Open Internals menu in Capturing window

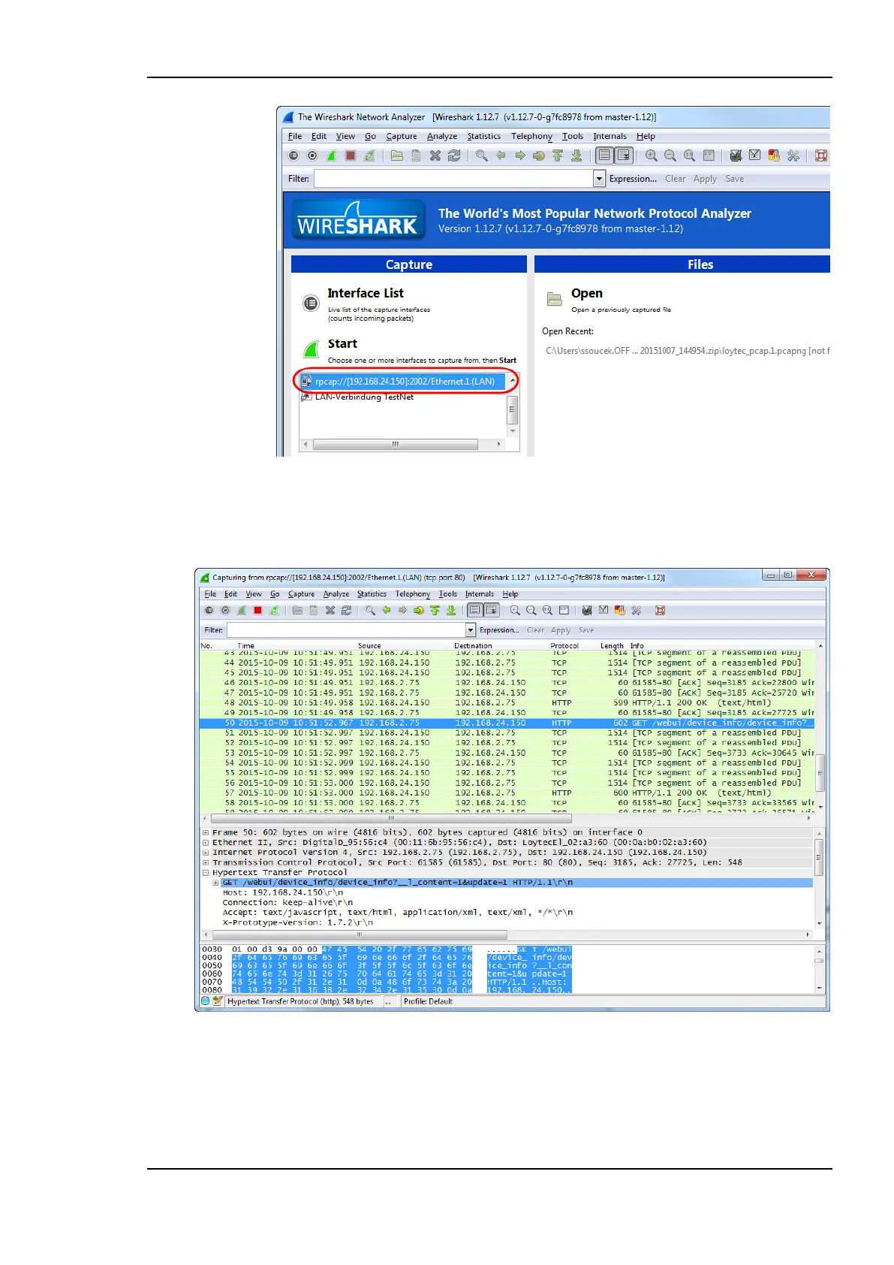point(480,594)
